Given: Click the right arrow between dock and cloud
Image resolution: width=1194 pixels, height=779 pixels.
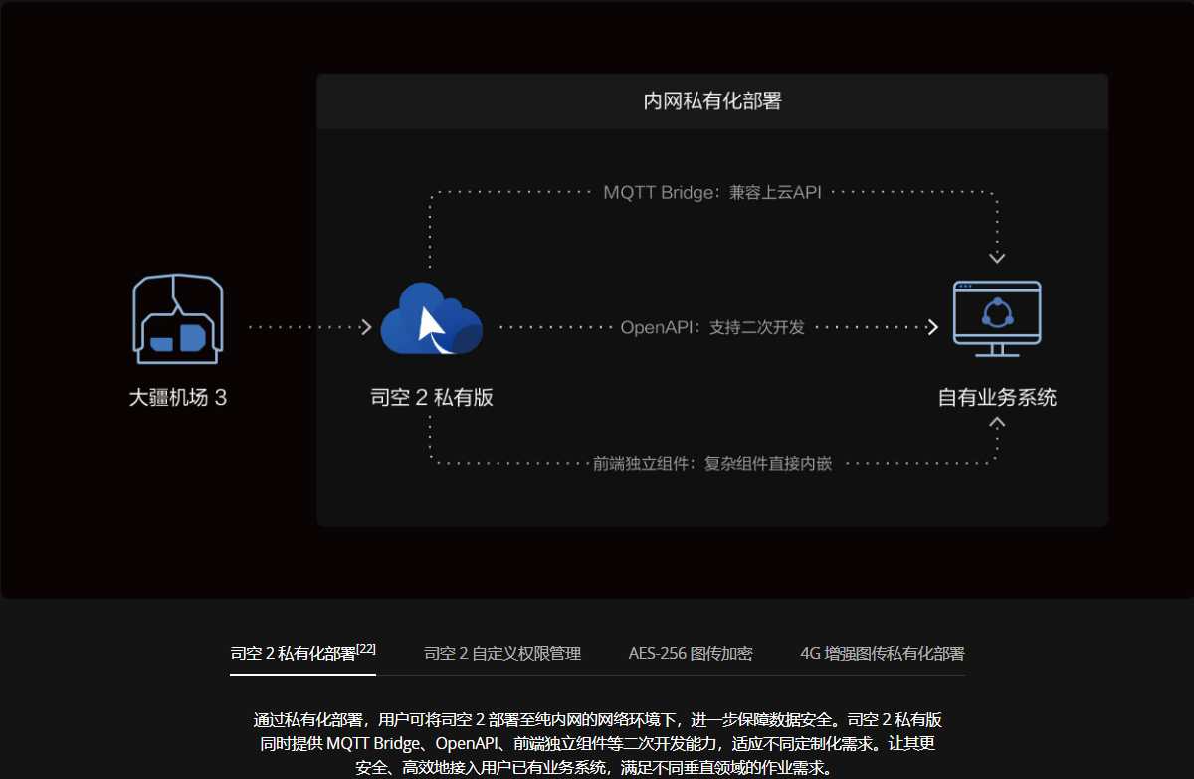Looking at the screenshot, I should click(365, 327).
